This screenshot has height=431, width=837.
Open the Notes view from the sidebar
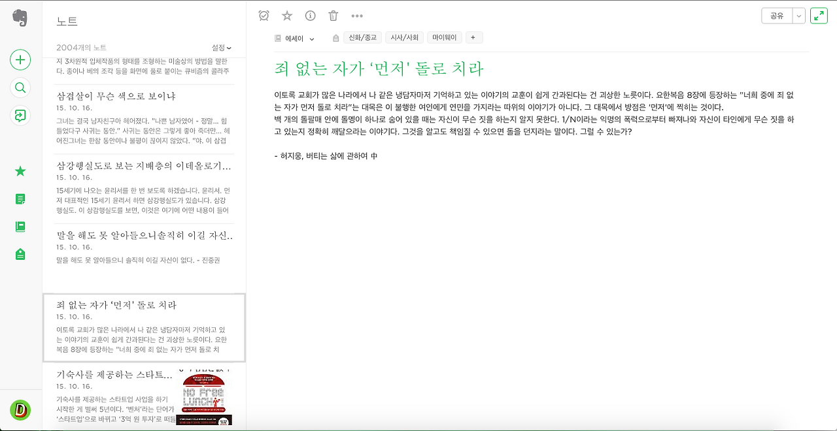click(x=20, y=199)
